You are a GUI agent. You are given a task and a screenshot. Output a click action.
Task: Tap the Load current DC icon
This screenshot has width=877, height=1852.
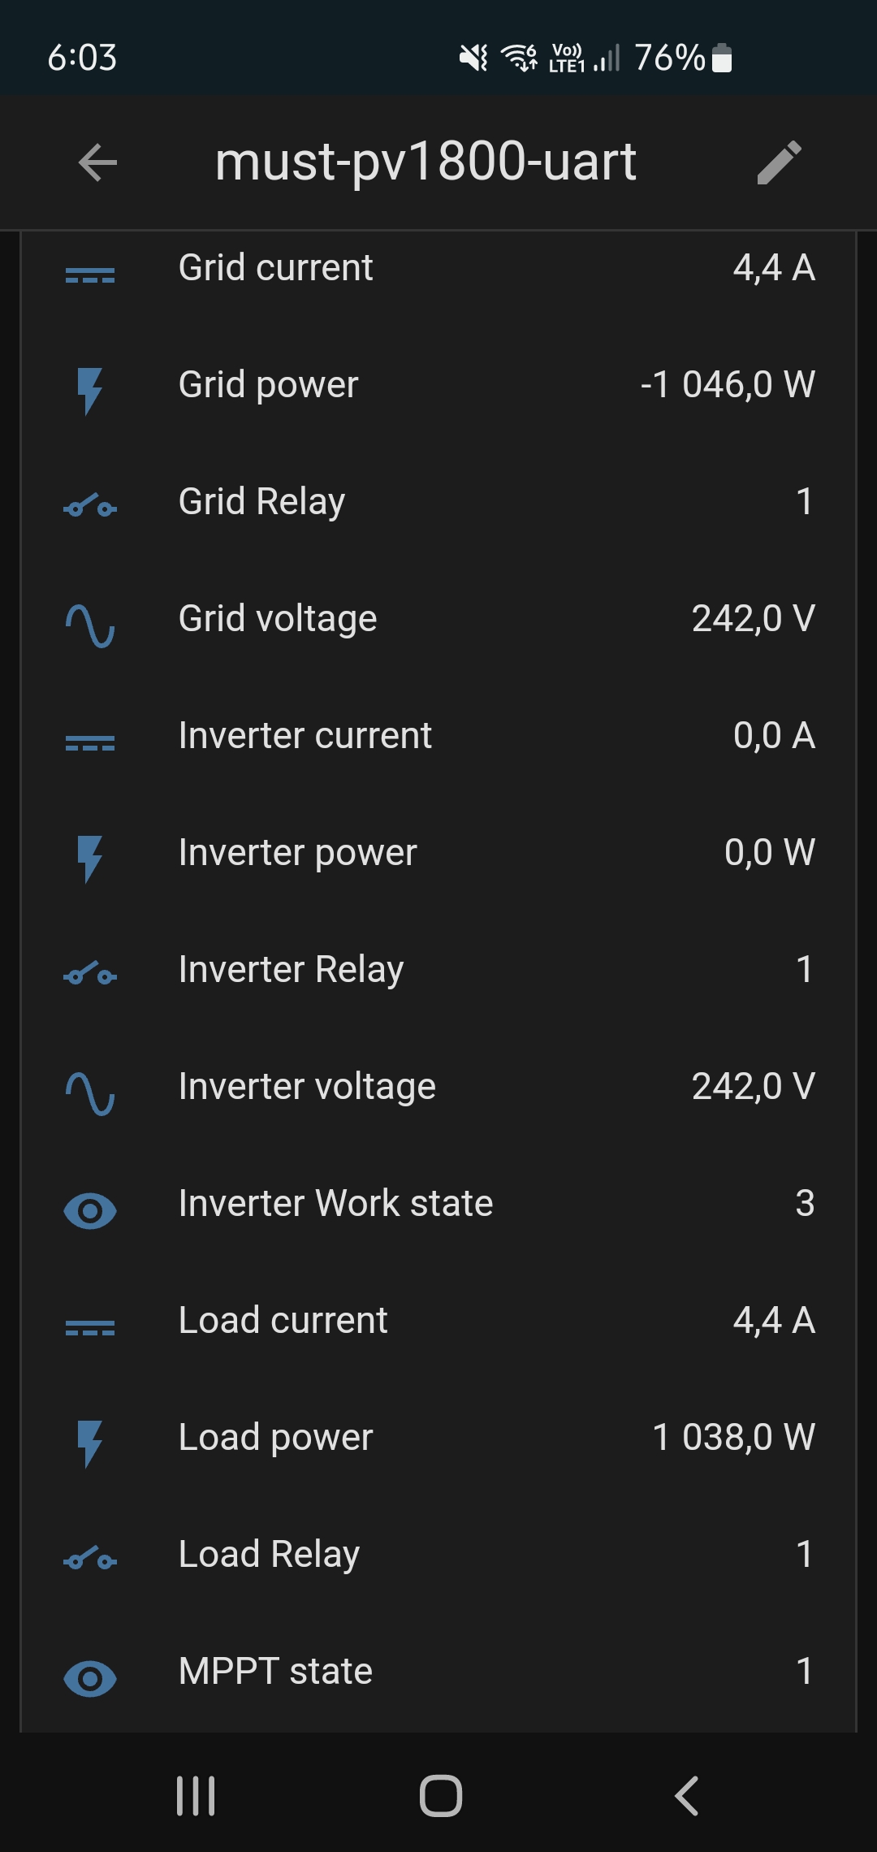[x=89, y=1328]
